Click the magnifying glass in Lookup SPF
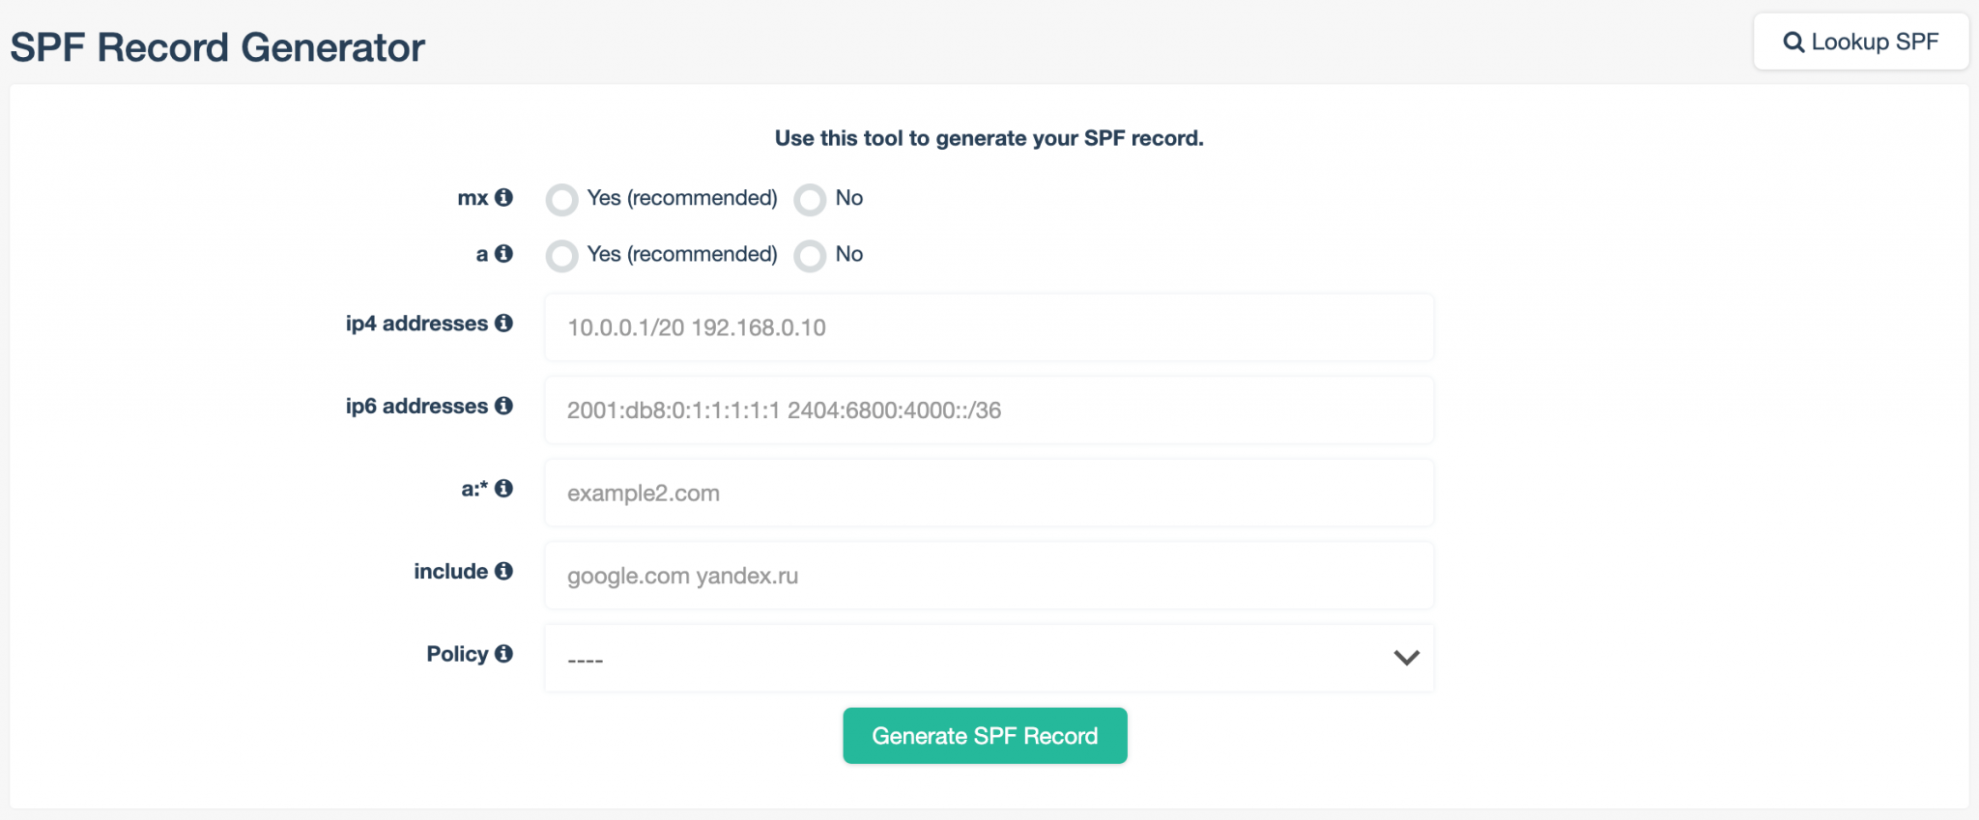 click(1795, 42)
